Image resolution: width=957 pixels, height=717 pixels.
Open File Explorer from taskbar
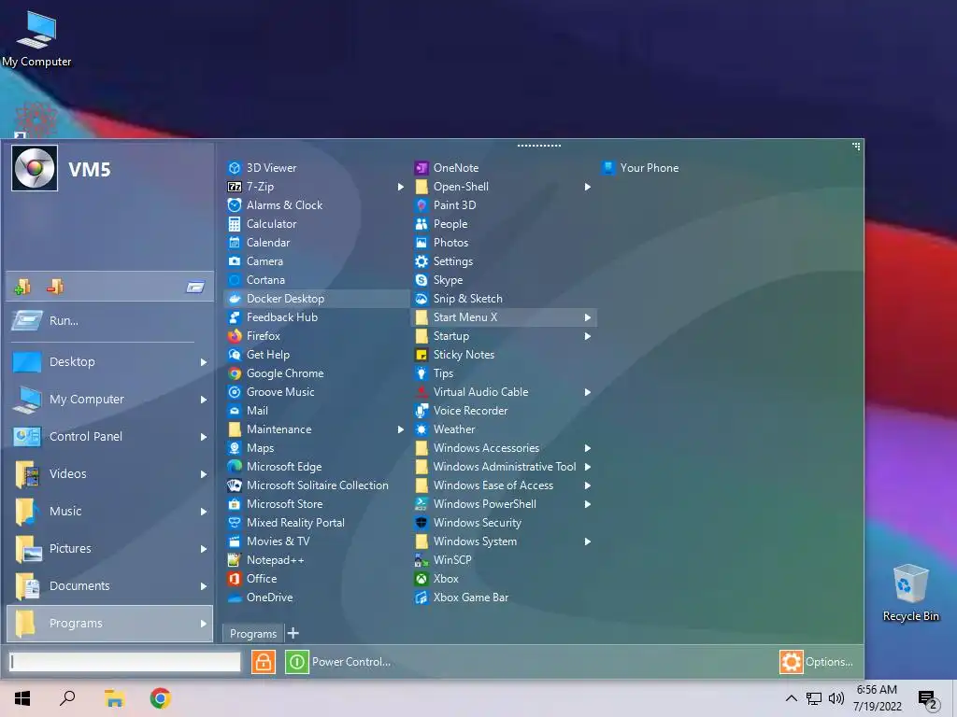tap(114, 698)
